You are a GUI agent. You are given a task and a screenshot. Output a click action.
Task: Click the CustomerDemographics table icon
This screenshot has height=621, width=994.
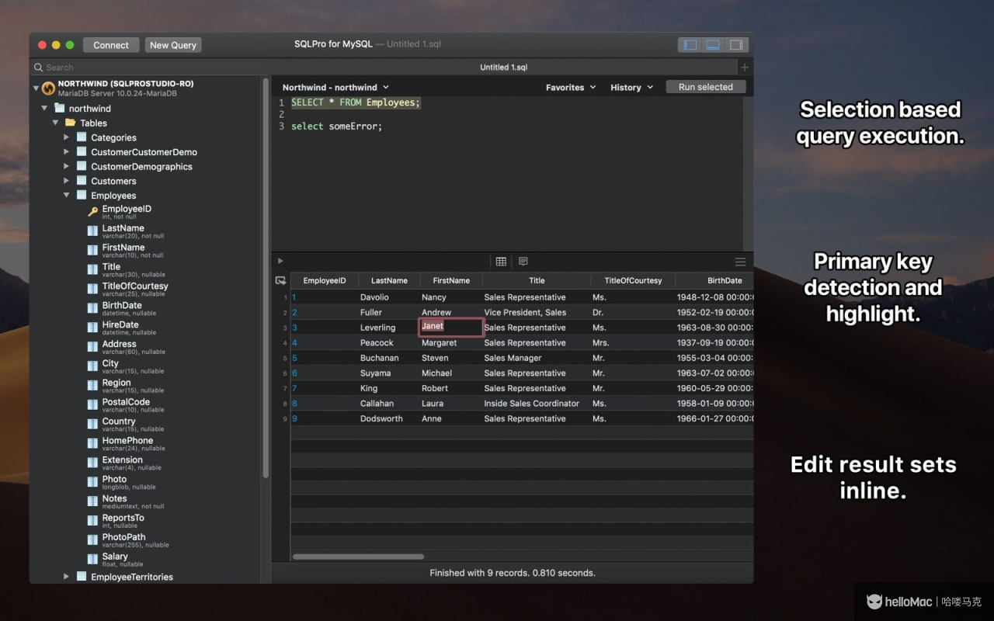pyautogui.click(x=82, y=166)
